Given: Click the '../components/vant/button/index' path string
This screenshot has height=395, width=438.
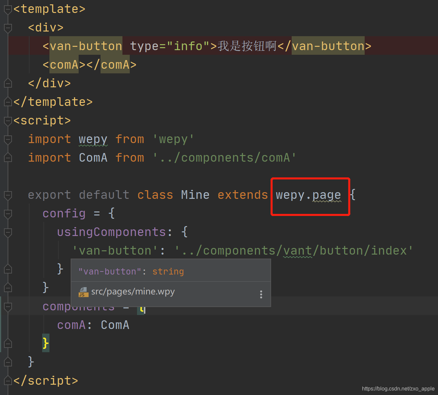Looking at the screenshot, I should coord(294,250).
